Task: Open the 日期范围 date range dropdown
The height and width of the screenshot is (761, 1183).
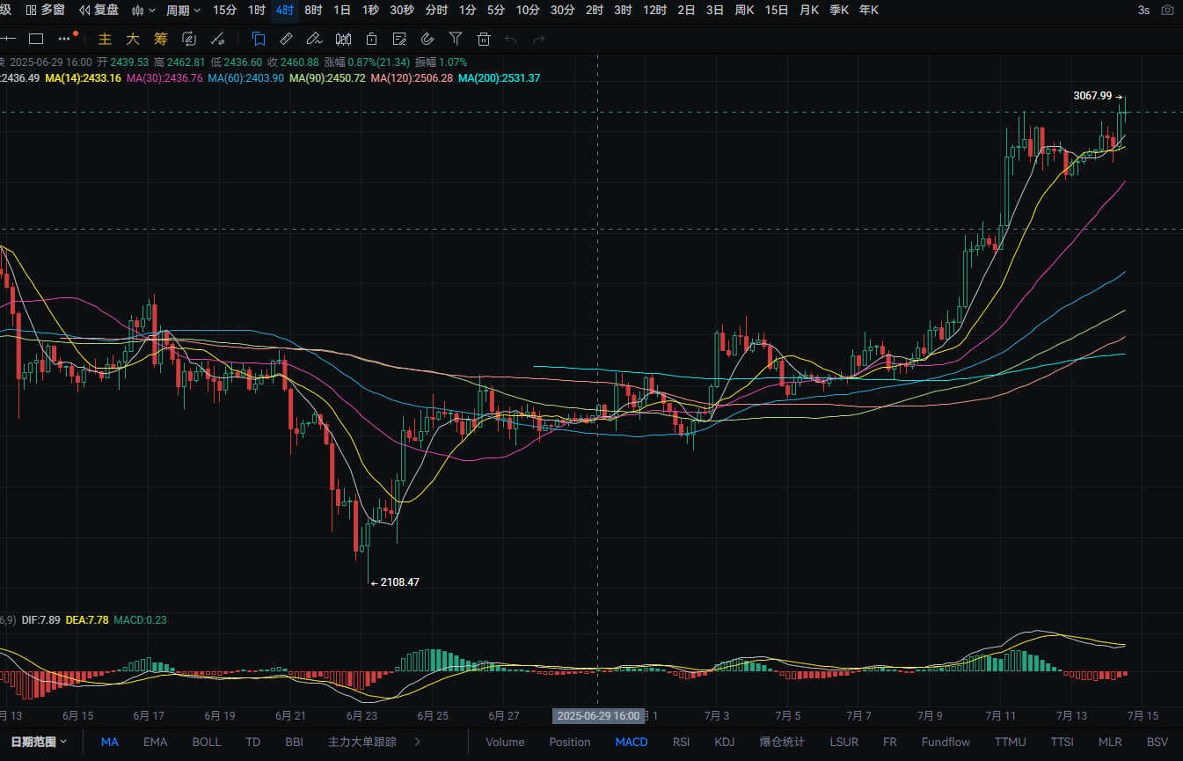Action: pyautogui.click(x=39, y=742)
